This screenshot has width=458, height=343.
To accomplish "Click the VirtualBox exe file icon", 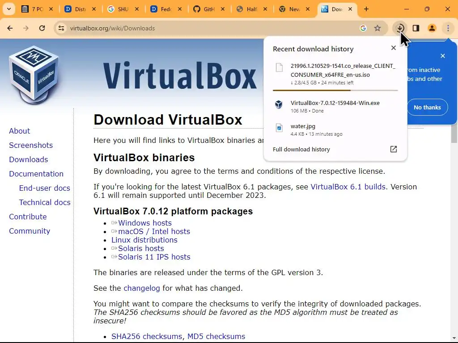I will click(279, 105).
